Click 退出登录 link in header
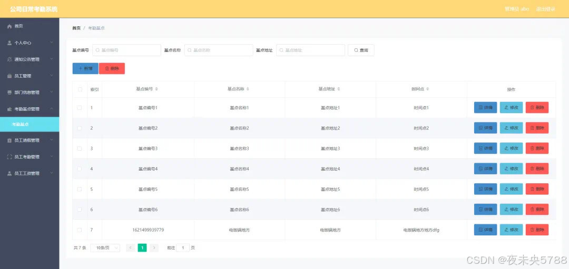This screenshot has width=569, height=269. [x=545, y=9]
